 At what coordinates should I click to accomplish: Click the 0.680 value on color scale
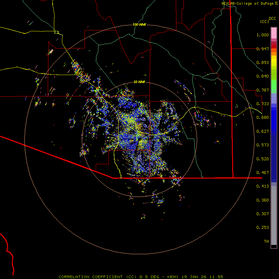[x=263, y=117]
